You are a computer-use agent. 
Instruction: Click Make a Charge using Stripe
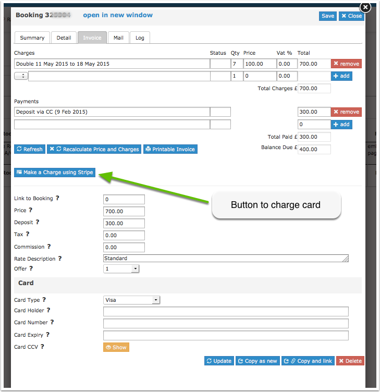click(55, 173)
